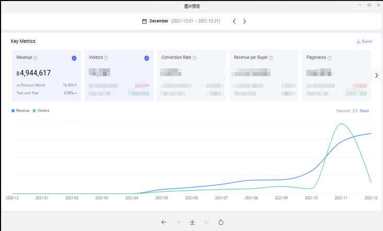Maximize the image preview window
Image resolution: width=383 pixels, height=231 pixels.
point(369,5)
